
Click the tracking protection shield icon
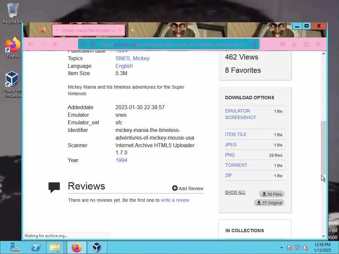point(83,44)
